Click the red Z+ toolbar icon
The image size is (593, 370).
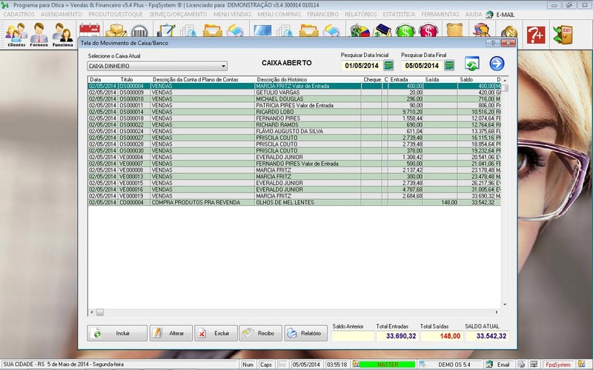[536, 33]
